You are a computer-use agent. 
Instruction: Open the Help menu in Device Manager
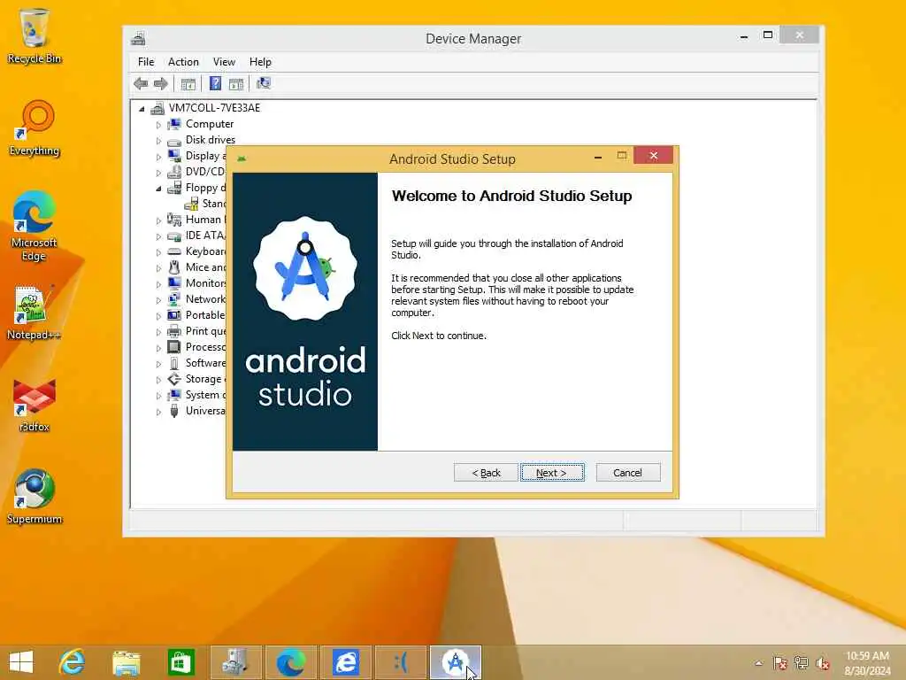pyautogui.click(x=260, y=62)
